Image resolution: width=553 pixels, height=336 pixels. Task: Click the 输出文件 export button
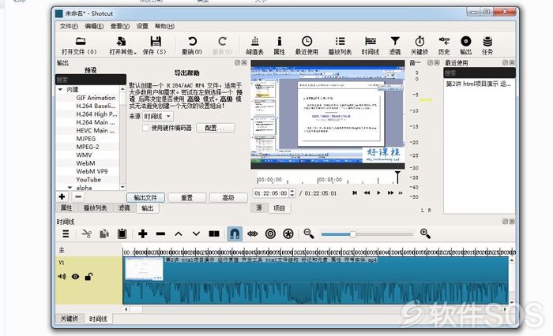point(145,198)
